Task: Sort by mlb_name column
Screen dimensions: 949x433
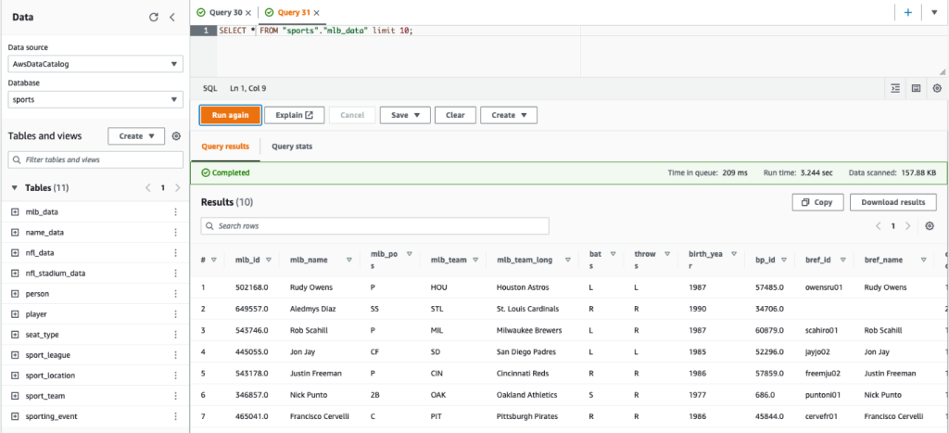Action: pyautogui.click(x=349, y=260)
